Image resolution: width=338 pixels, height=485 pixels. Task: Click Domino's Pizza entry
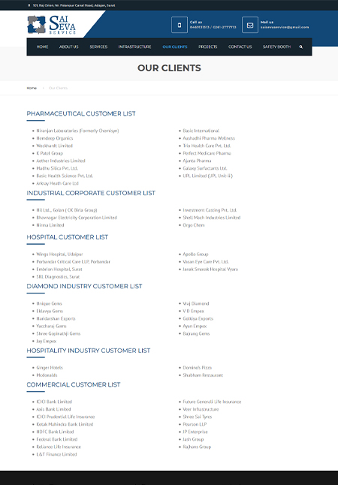(197, 368)
